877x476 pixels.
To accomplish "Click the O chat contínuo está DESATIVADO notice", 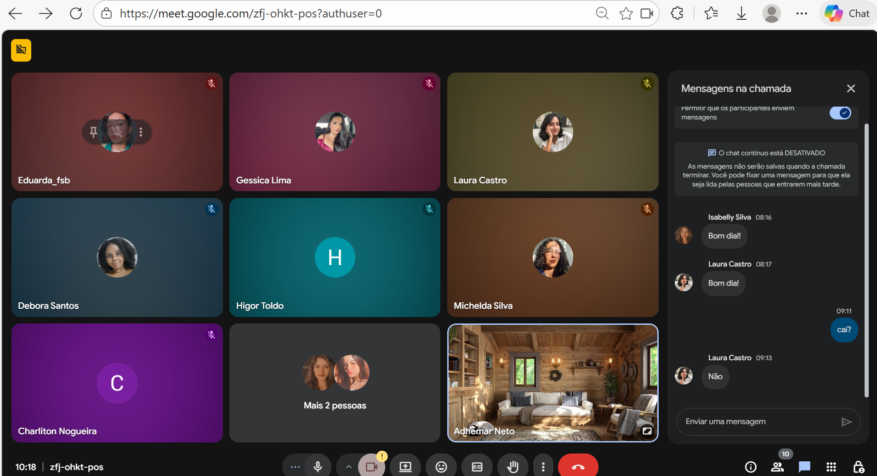I will pos(766,169).
